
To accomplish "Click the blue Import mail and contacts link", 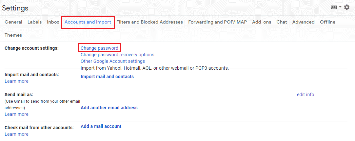I will [x=107, y=77].
